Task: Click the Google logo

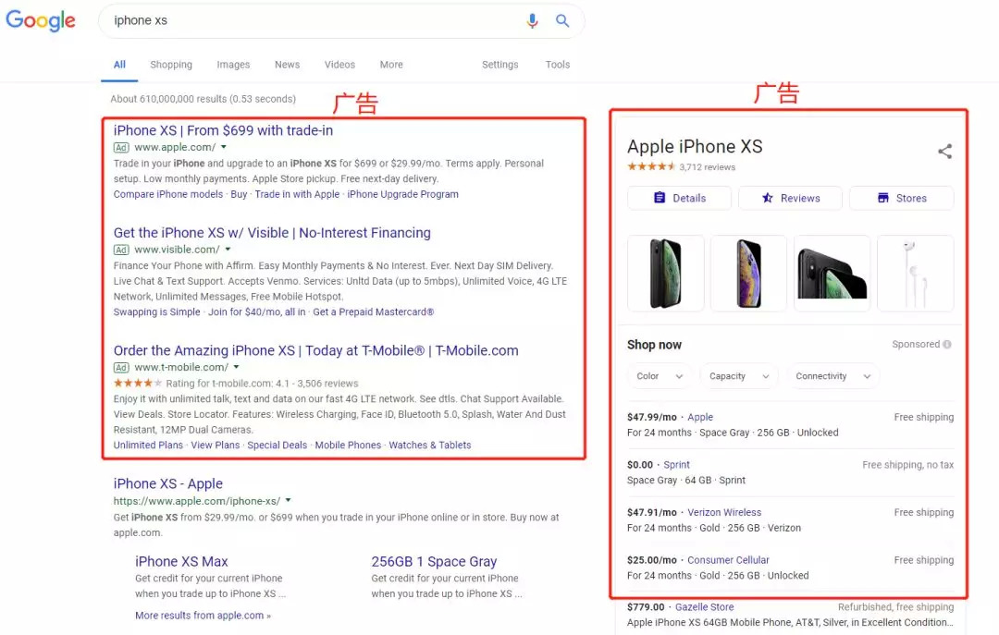Action: tap(41, 21)
